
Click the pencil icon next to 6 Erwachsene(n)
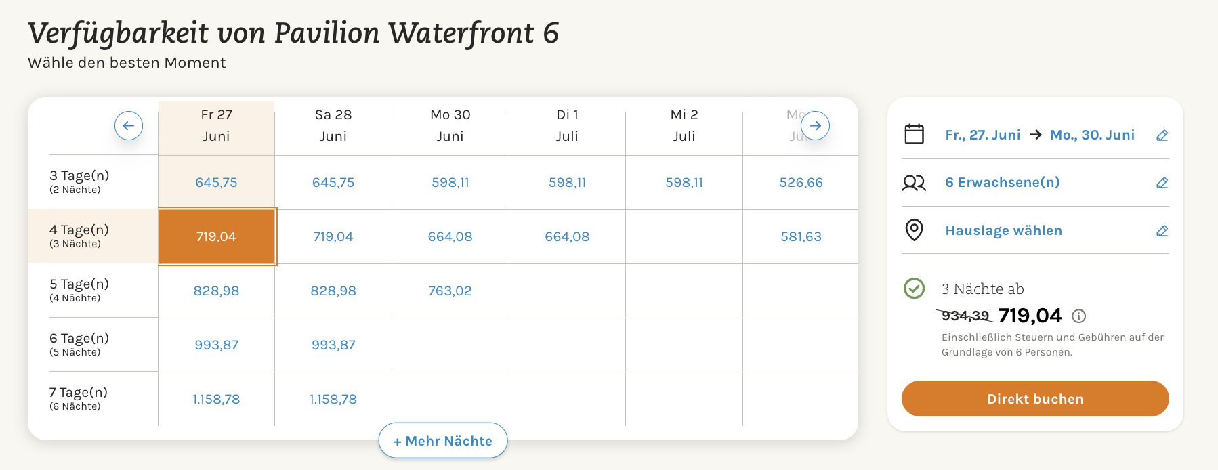(x=1162, y=183)
